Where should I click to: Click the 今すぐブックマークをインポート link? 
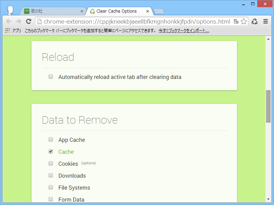(x=184, y=31)
